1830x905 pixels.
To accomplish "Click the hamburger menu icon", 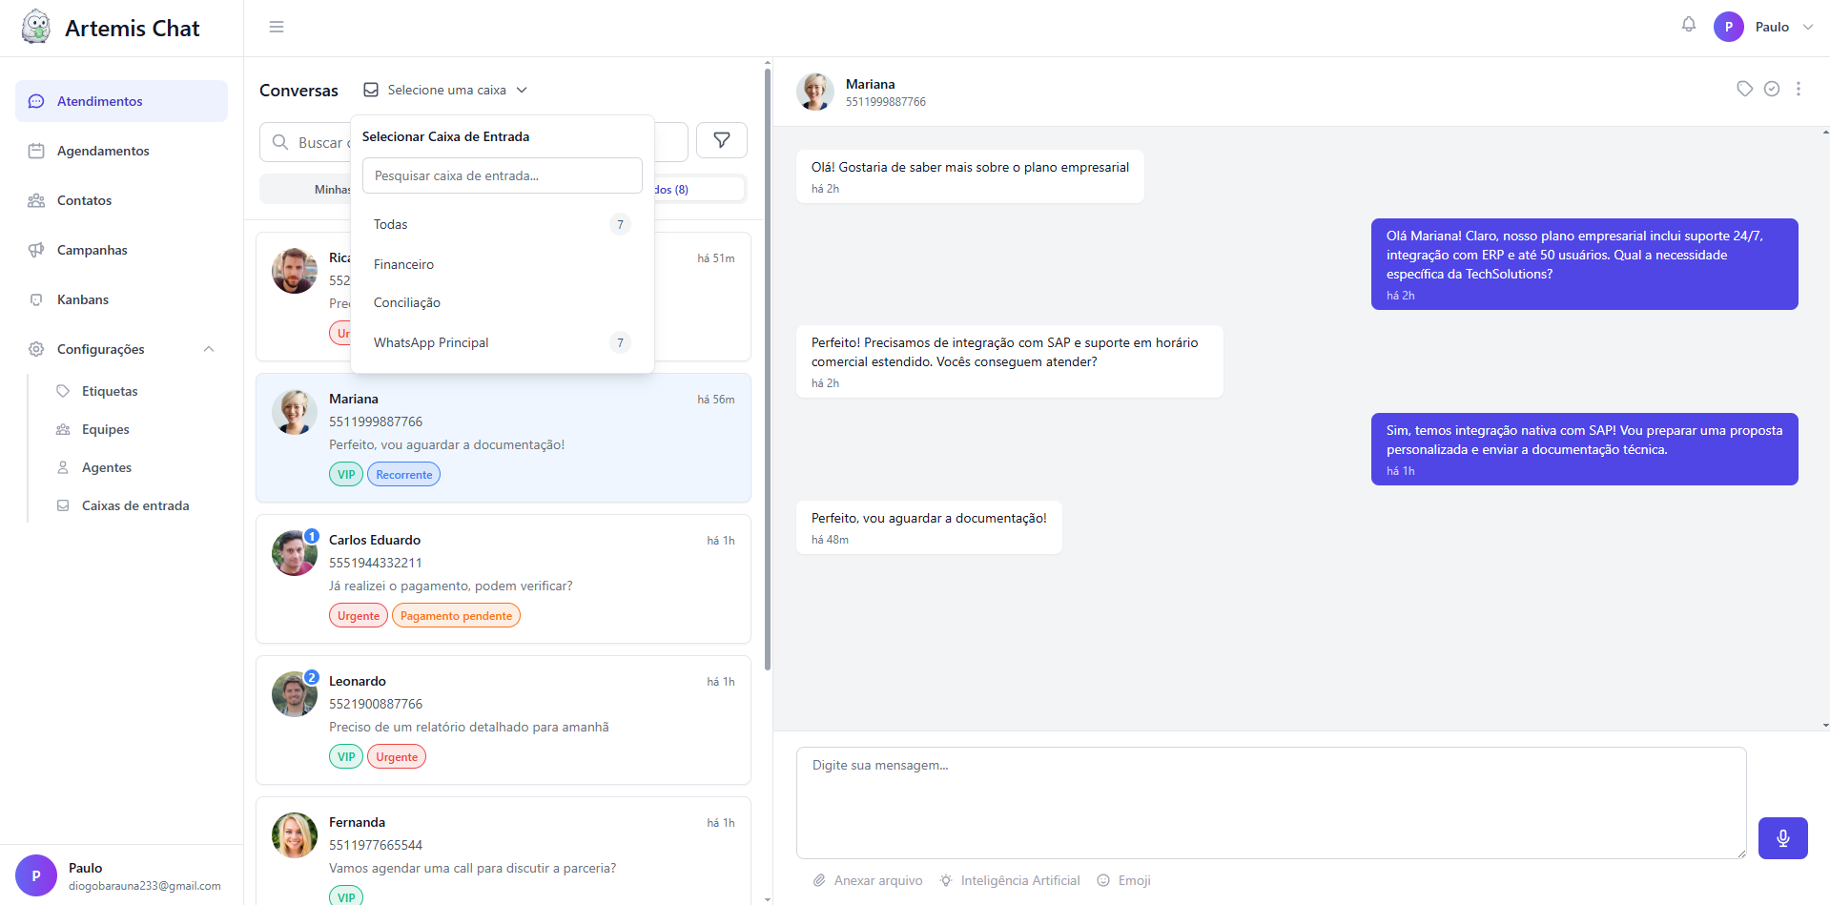I will pyautogui.click(x=277, y=27).
